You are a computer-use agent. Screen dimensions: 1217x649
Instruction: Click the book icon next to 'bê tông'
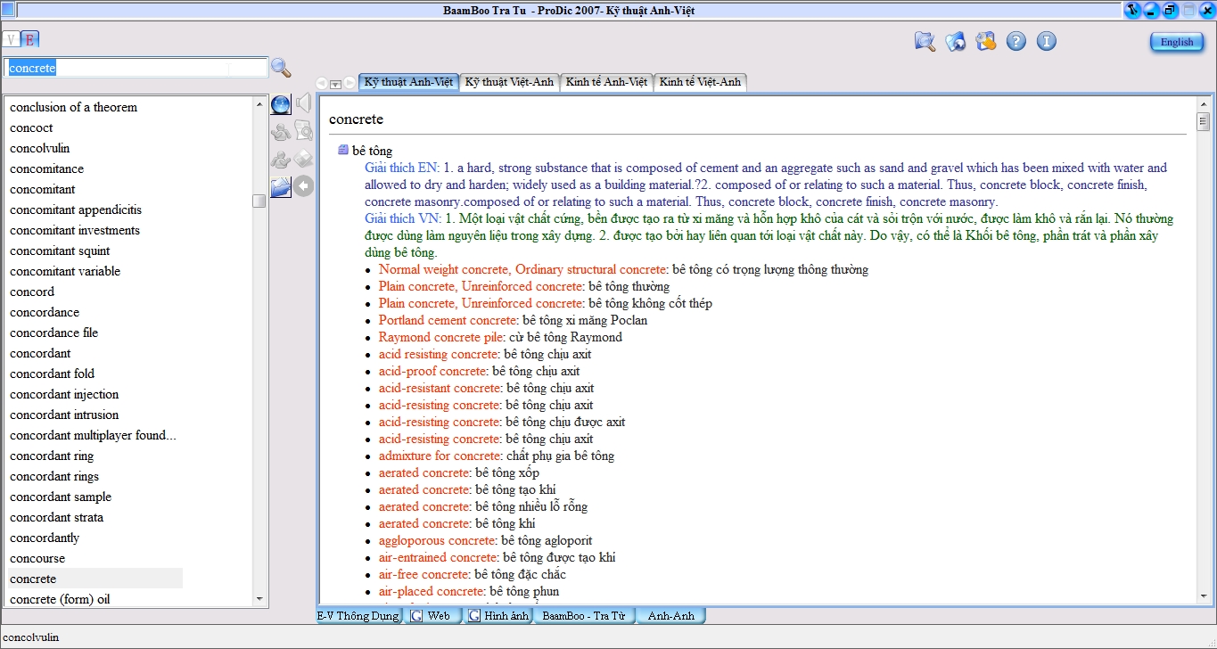point(343,151)
